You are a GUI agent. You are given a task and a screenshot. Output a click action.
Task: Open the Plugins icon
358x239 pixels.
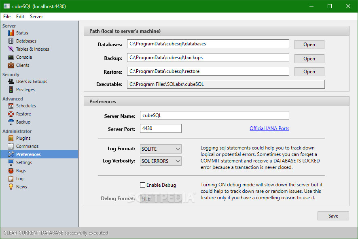(11, 138)
